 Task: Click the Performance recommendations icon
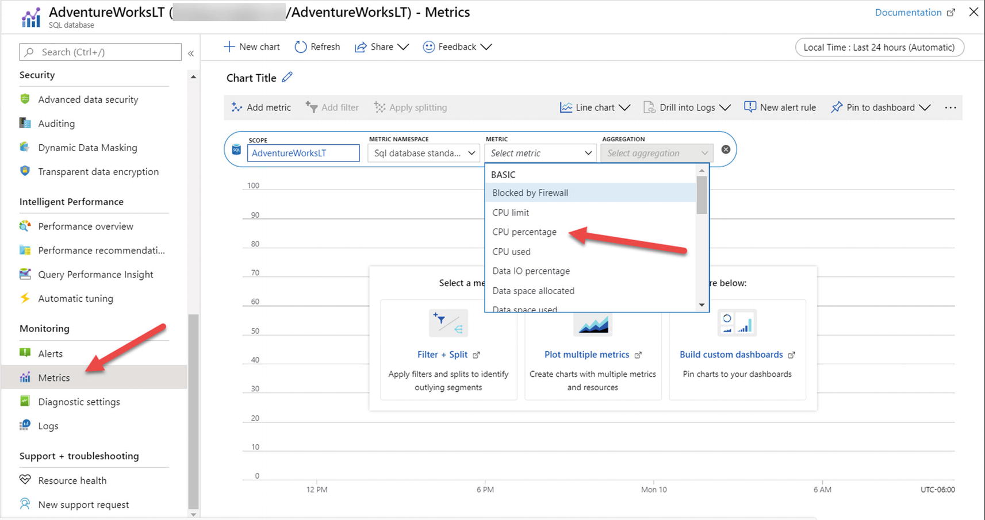pos(25,250)
